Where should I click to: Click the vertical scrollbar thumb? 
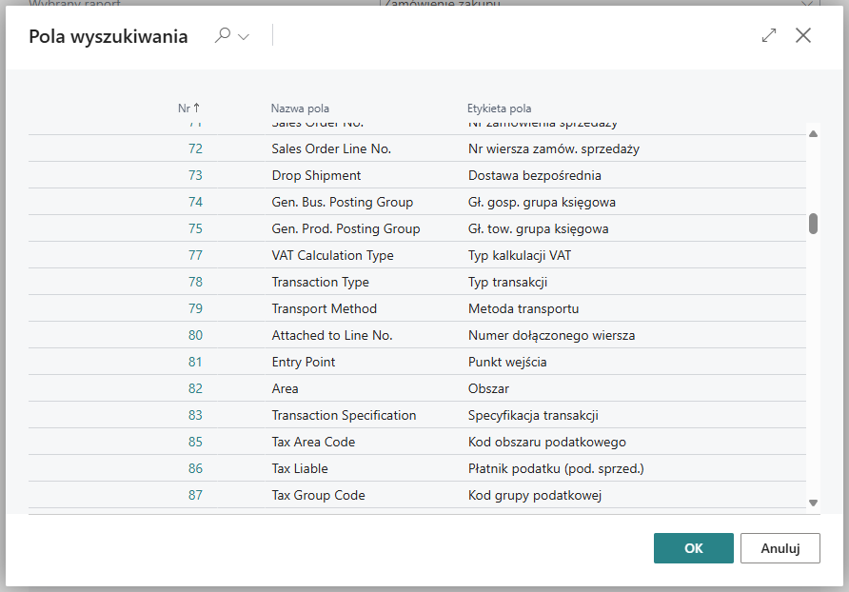[x=813, y=224]
